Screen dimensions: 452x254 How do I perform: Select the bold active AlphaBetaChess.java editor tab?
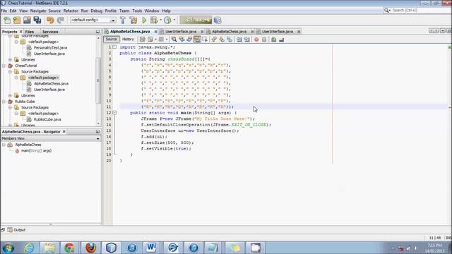[130, 31]
